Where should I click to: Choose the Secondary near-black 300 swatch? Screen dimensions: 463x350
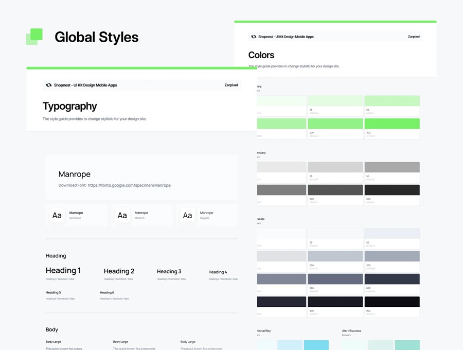[391, 190]
